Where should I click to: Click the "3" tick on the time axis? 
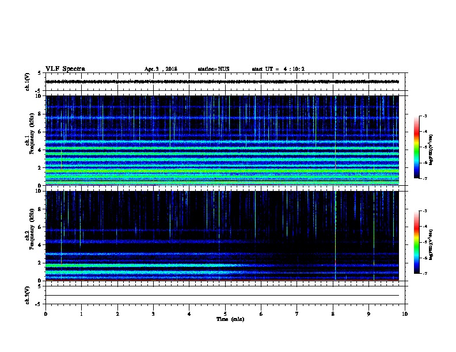pos(153,314)
